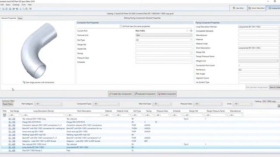Click the Flange Std input field

point(164,44)
